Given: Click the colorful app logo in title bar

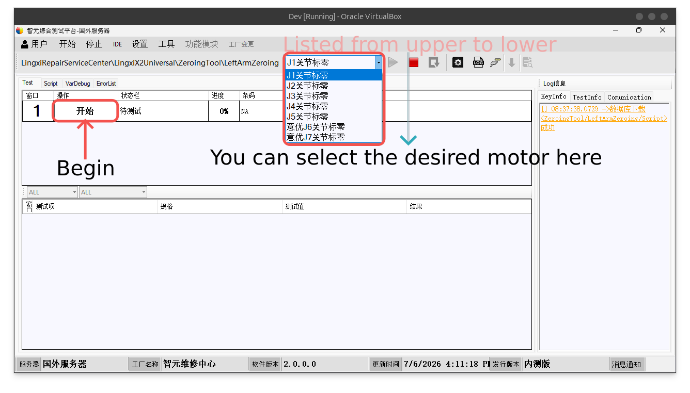Looking at the screenshot, I should (x=20, y=30).
